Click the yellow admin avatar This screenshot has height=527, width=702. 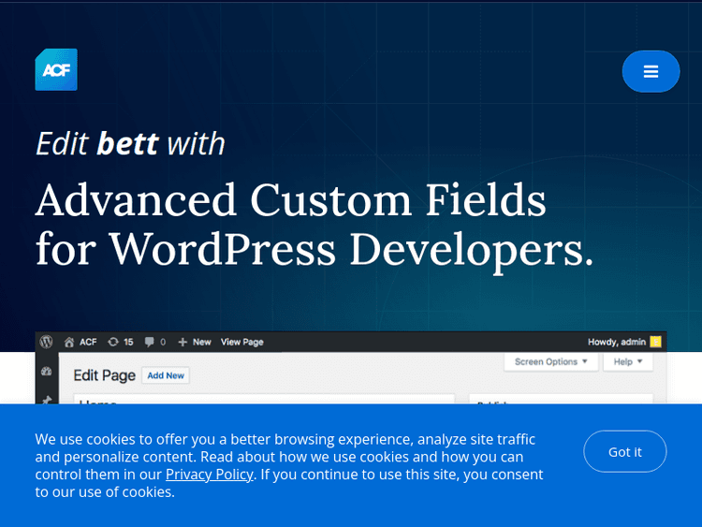655,342
